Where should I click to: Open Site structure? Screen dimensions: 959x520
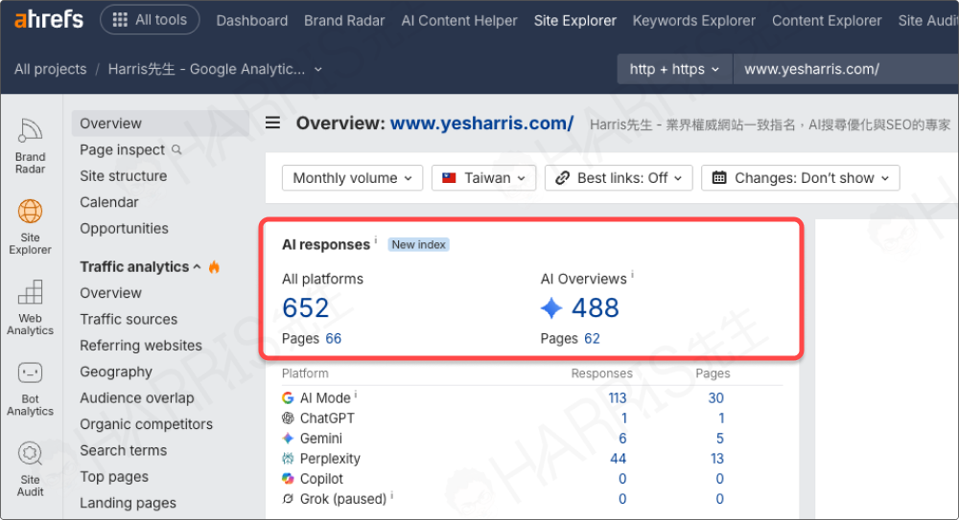124,176
